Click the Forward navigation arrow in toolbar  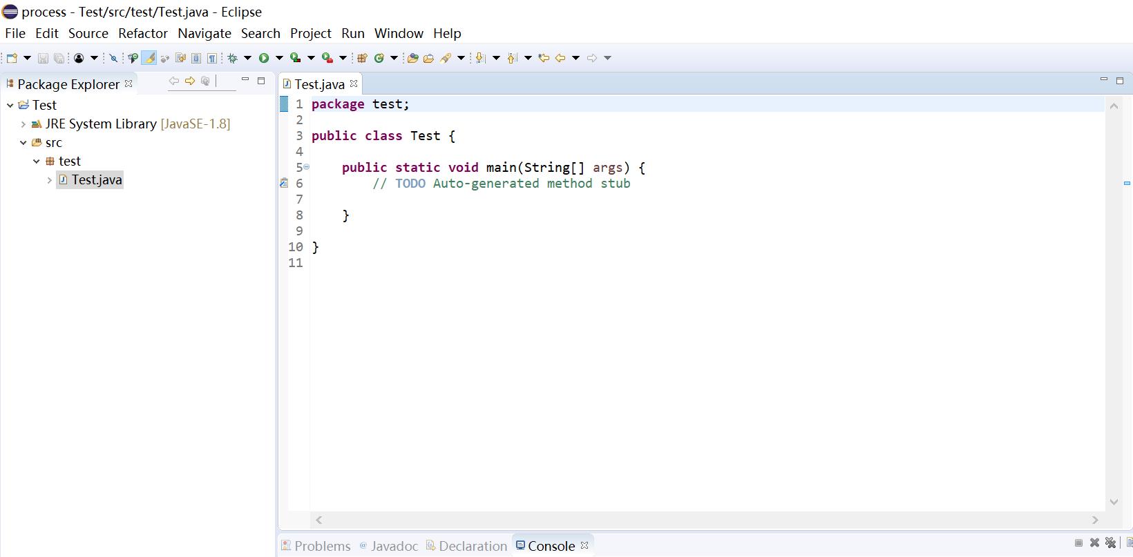pyautogui.click(x=592, y=58)
